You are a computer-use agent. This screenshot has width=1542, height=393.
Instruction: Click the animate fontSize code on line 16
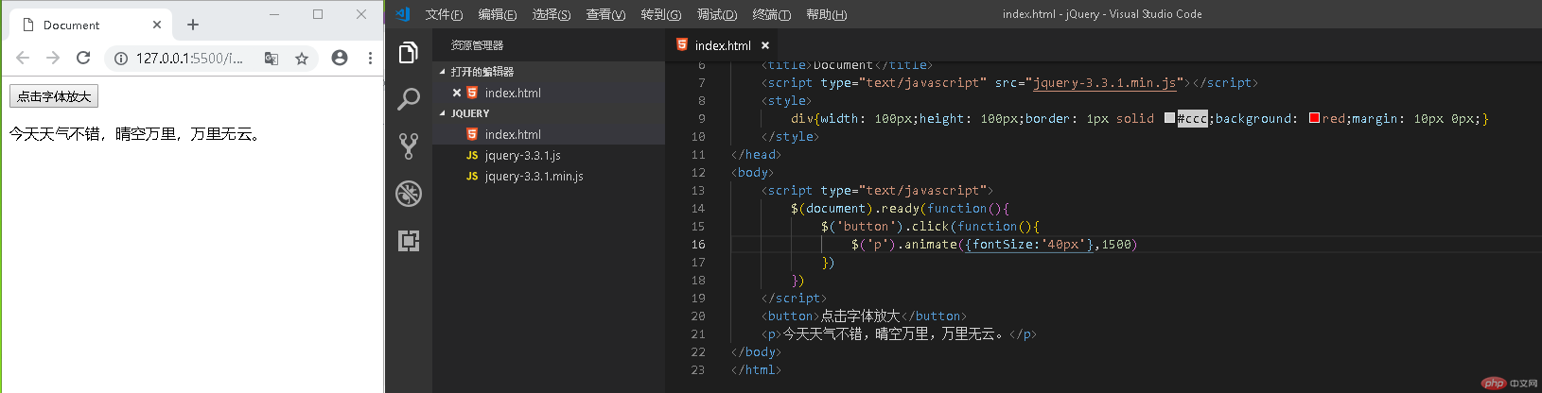993,245
